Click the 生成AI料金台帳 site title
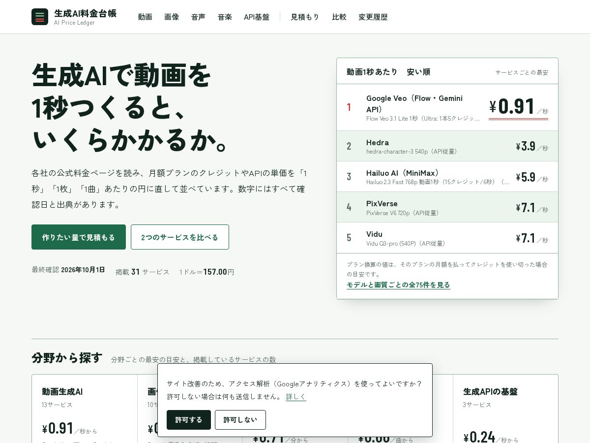This screenshot has width=590, height=443. [85, 13]
